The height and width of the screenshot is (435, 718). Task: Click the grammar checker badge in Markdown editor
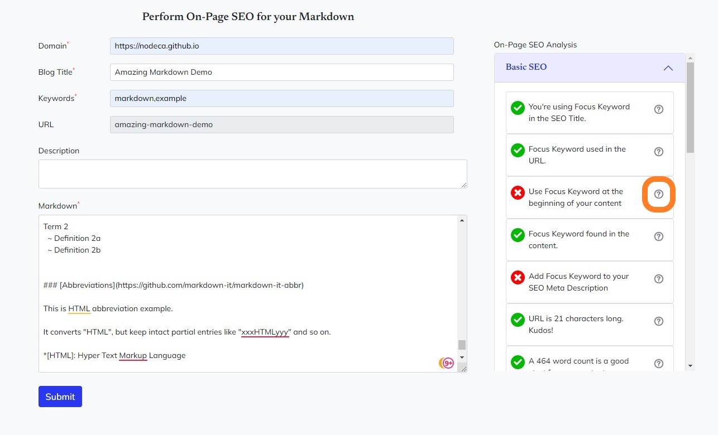tap(447, 363)
